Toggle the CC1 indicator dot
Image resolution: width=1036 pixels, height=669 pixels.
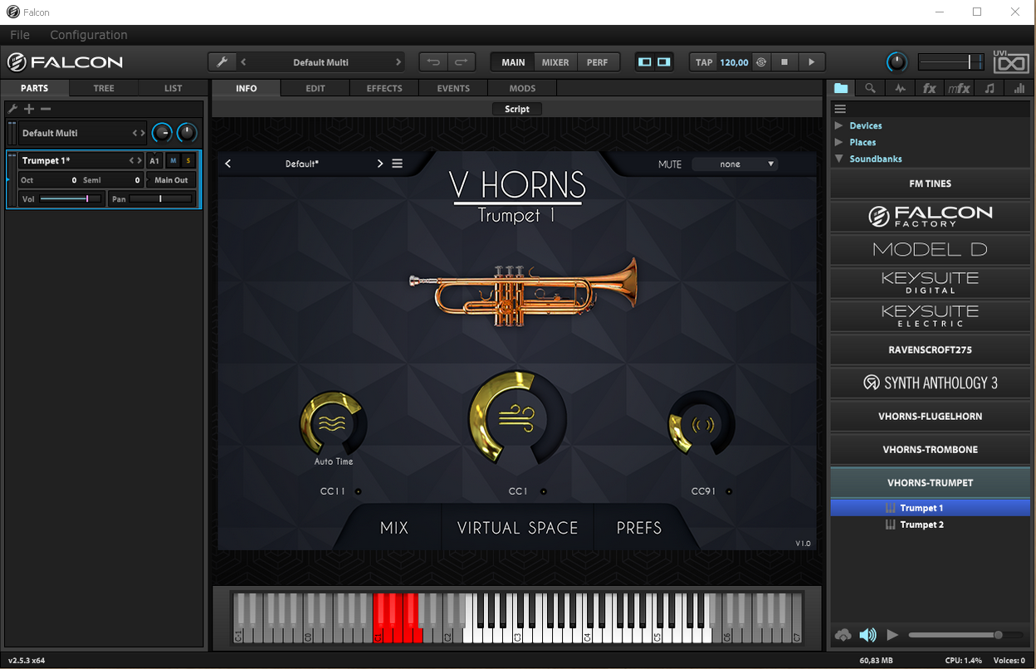[x=543, y=491]
